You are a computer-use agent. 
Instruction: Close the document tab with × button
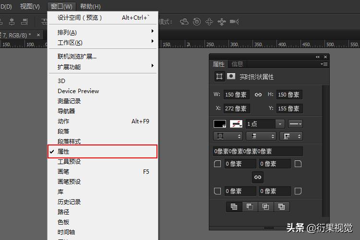tap(38, 35)
